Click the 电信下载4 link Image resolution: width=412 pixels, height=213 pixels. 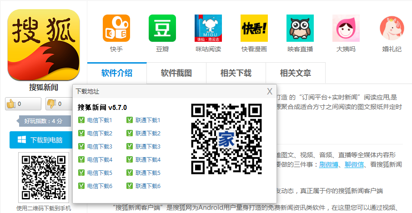click(x=100, y=160)
